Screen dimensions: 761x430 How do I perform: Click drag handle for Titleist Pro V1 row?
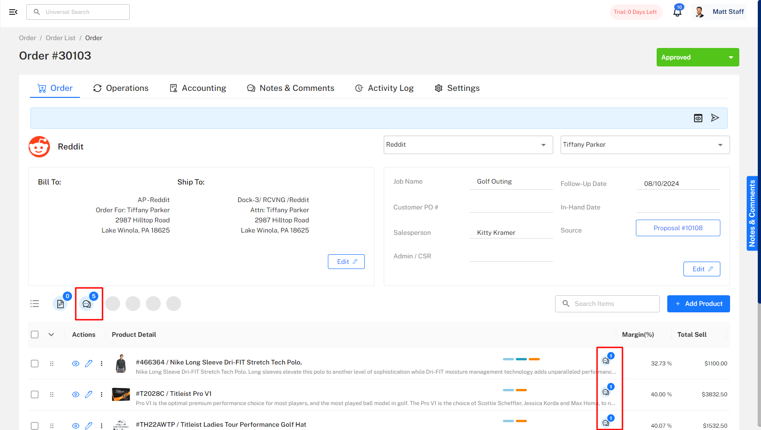pyautogui.click(x=52, y=394)
